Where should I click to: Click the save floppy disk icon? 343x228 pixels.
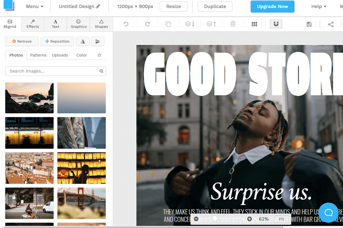(x=309, y=24)
